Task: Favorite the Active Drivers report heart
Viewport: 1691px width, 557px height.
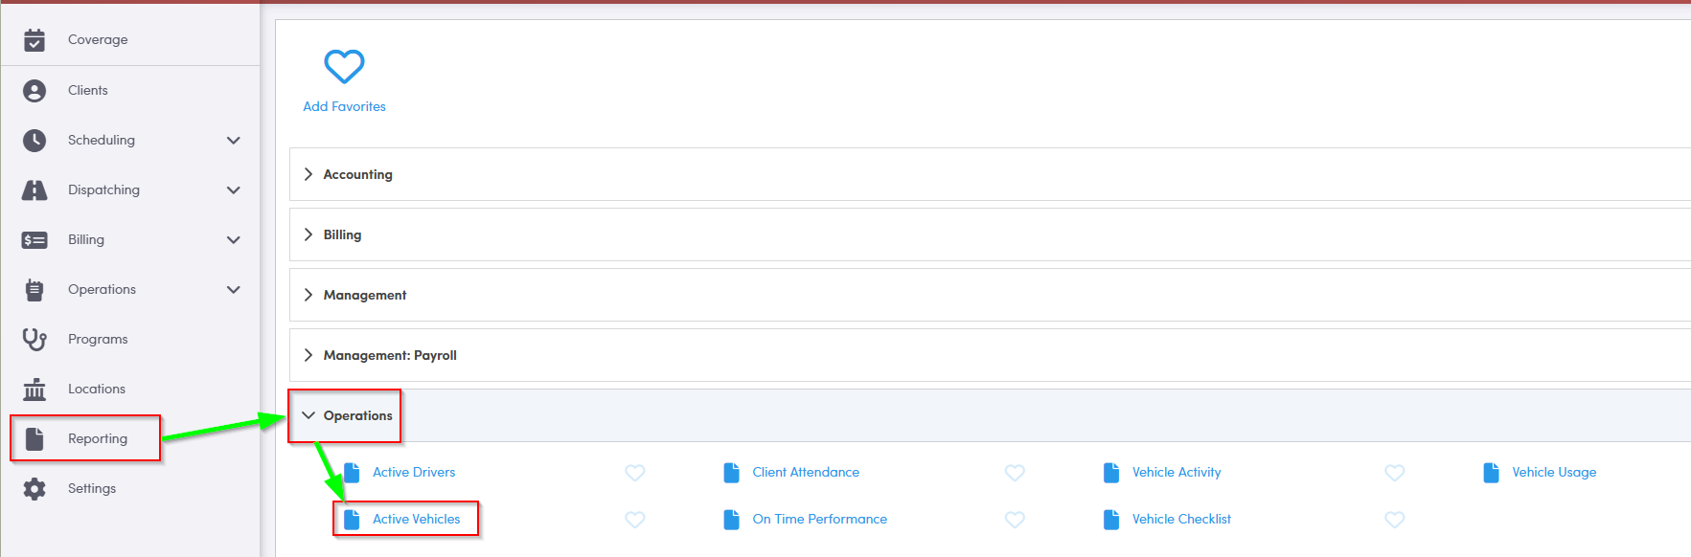Action: tap(634, 473)
